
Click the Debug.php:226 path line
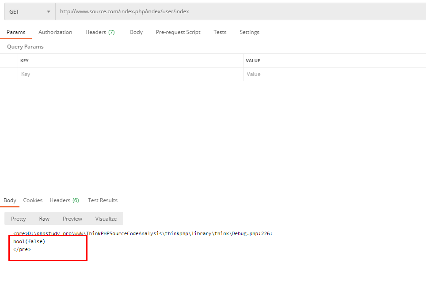pyautogui.click(x=143, y=233)
